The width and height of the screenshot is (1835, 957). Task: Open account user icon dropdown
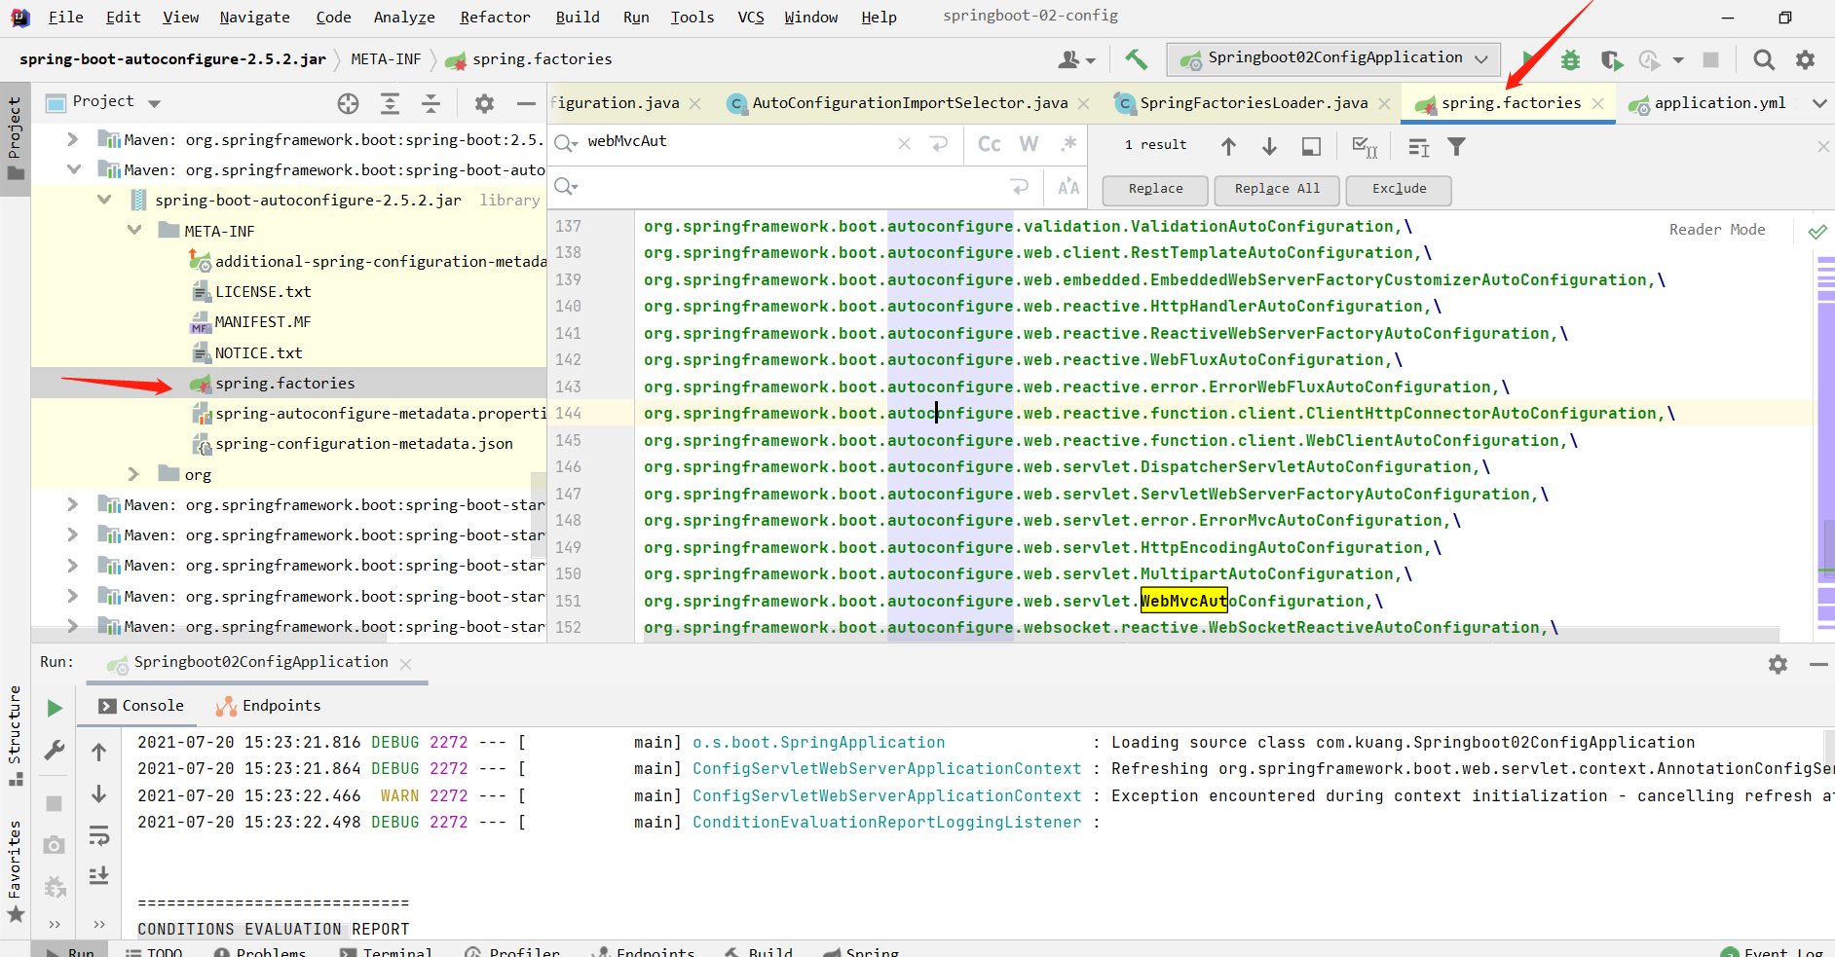[1075, 60]
